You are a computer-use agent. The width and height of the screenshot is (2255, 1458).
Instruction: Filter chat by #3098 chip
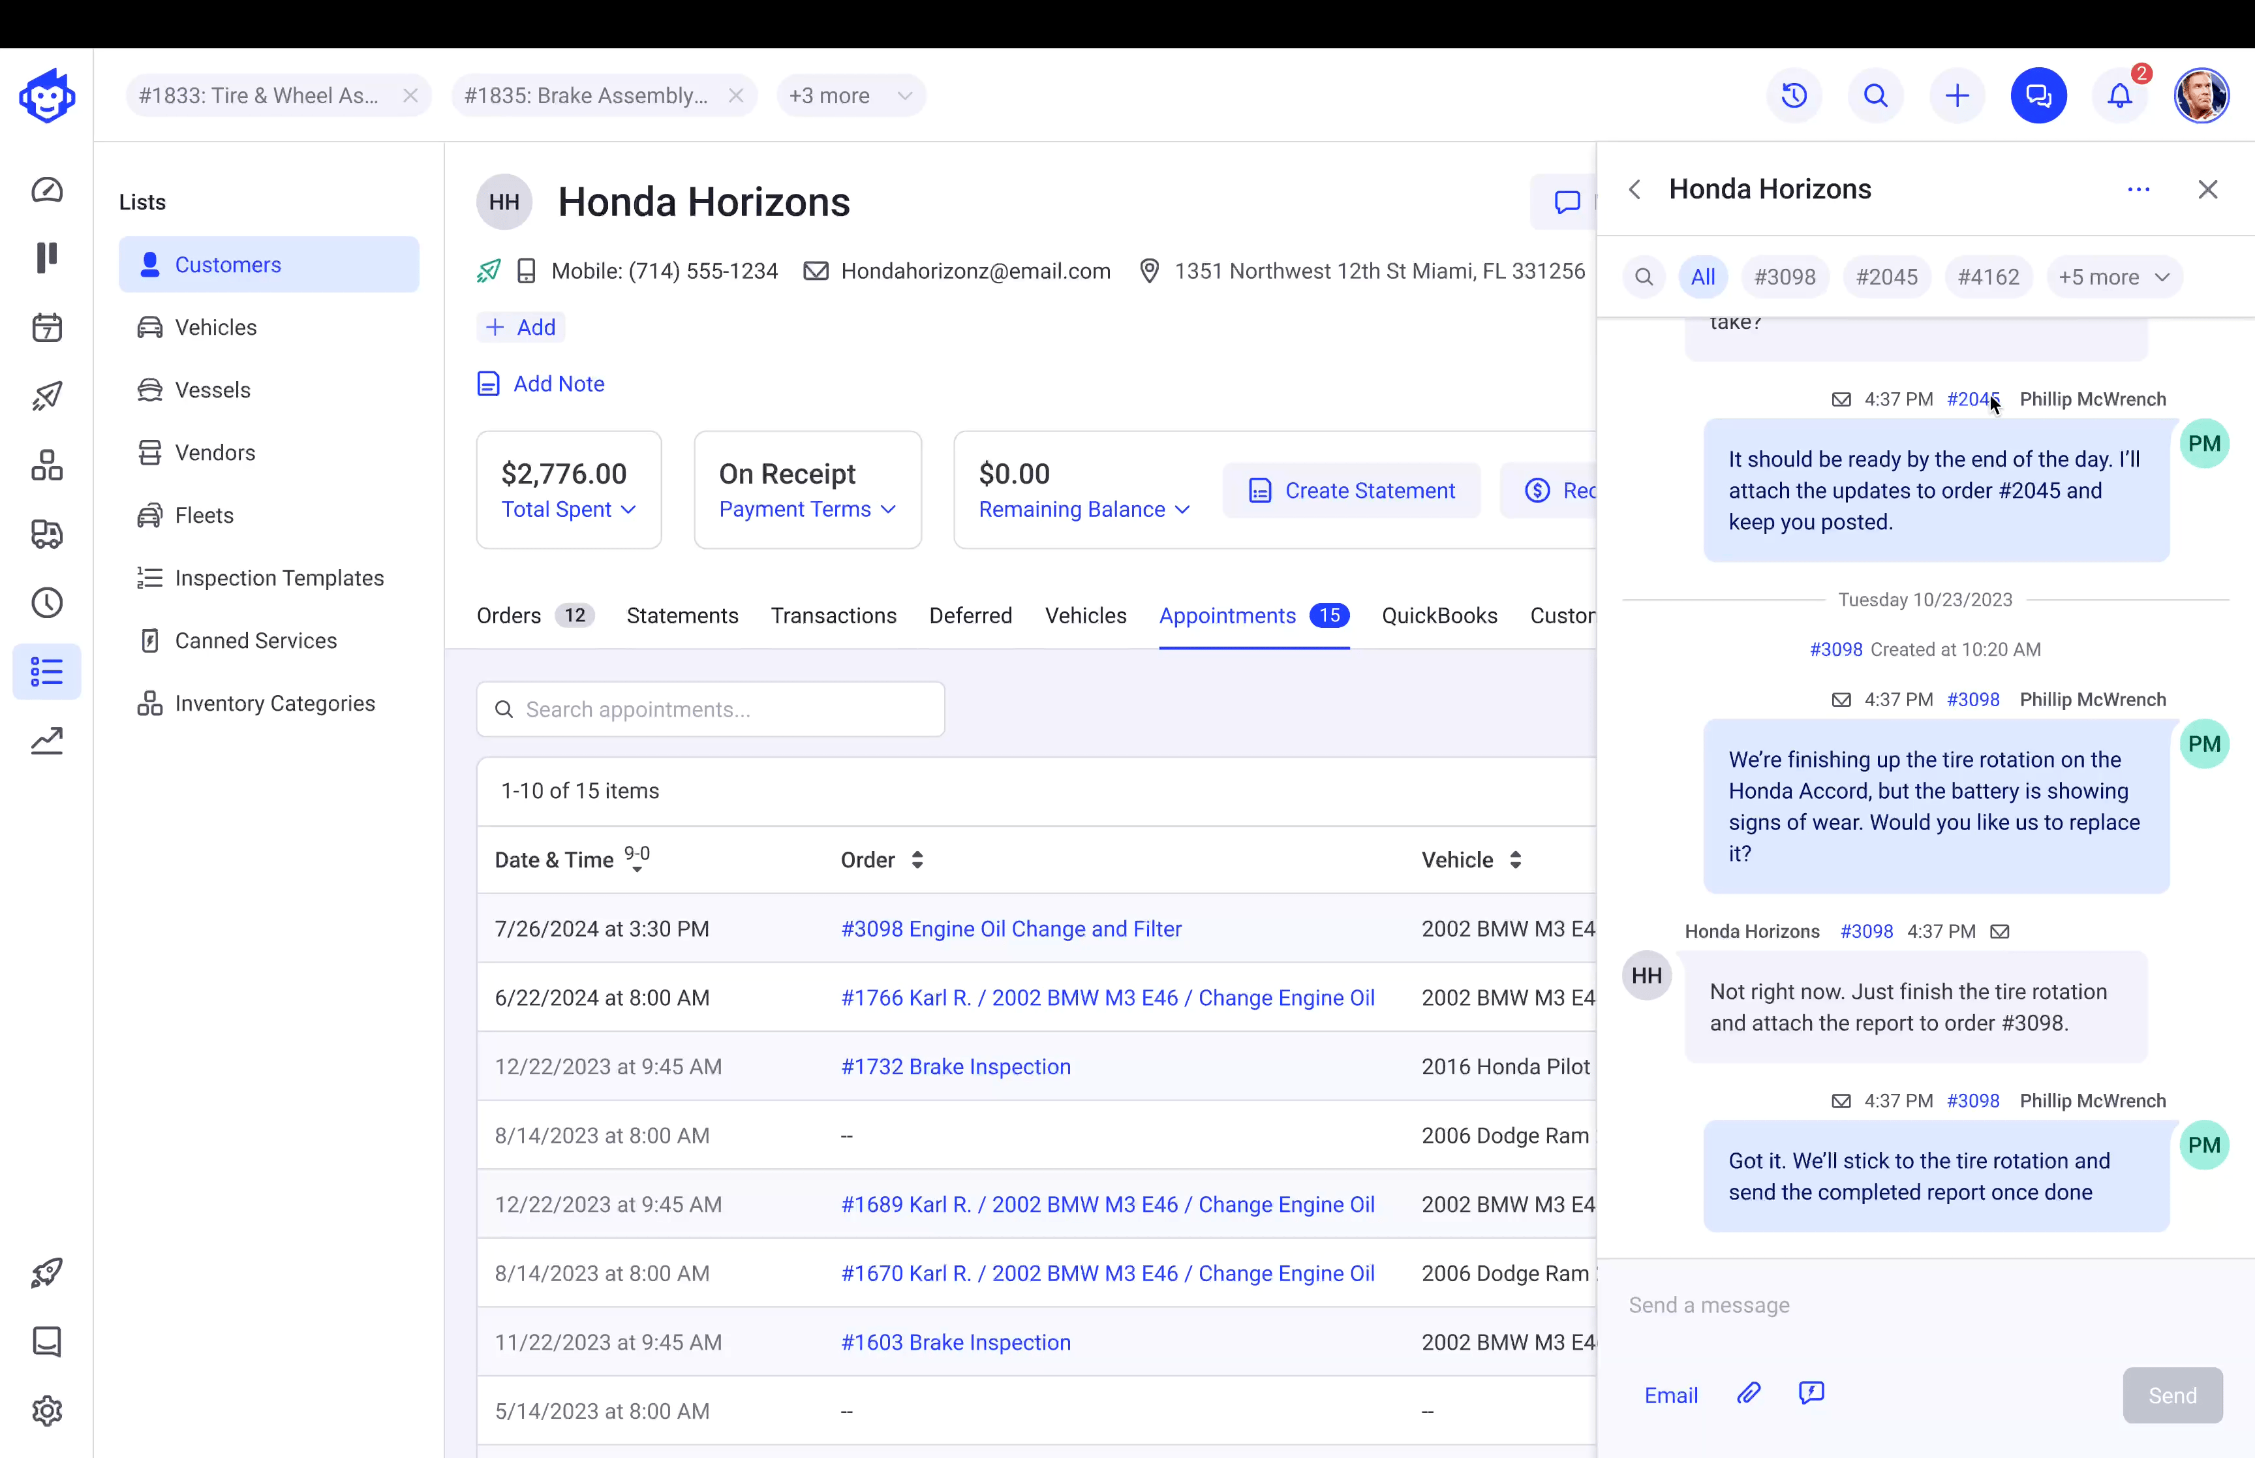[x=1785, y=277]
